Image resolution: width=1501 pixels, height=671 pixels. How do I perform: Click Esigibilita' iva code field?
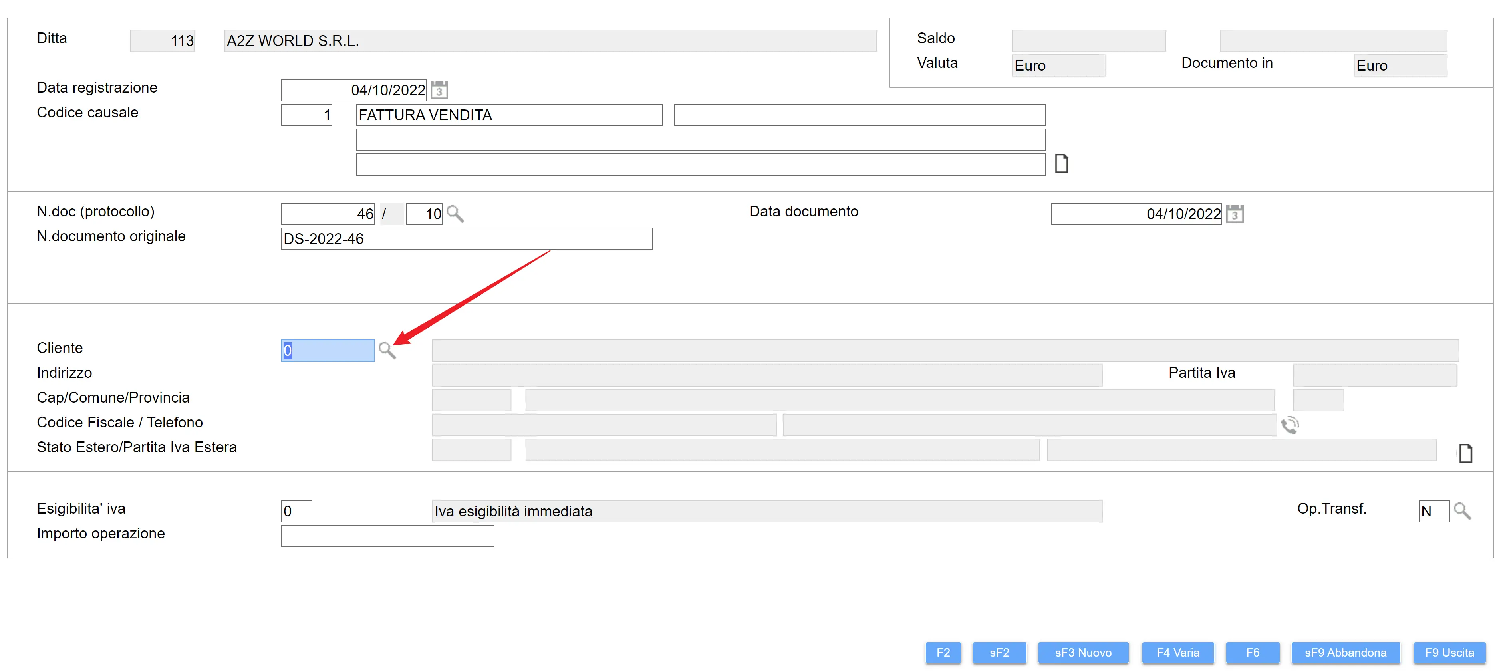296,511
